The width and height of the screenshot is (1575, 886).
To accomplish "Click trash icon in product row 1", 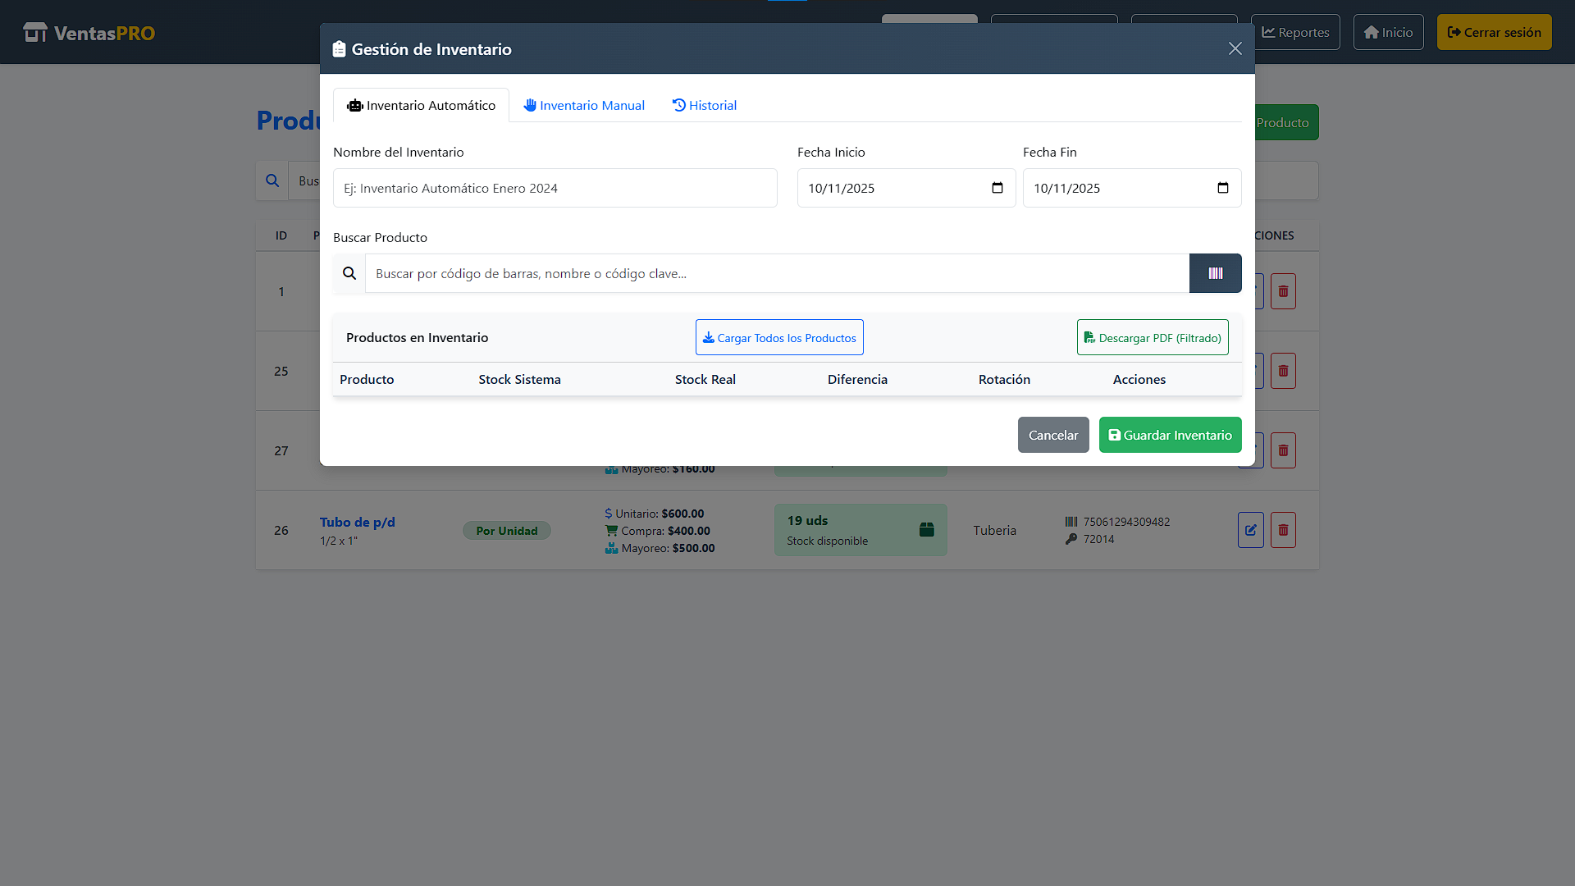I will coord(1283,291).
